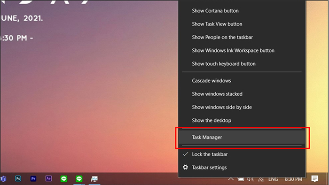Open the Wi-Fi network icon
The image size is (329, 185).
point(261,179)
